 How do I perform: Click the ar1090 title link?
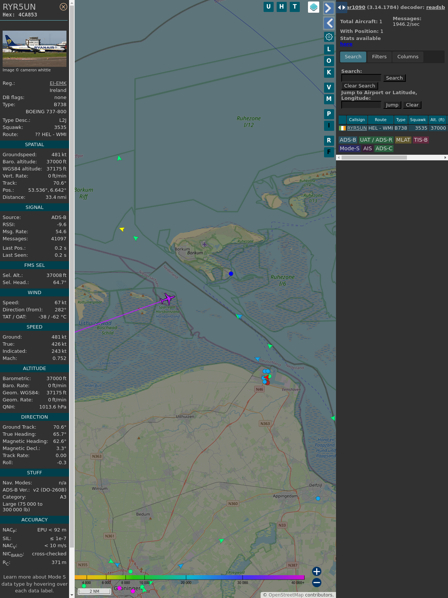356,7
